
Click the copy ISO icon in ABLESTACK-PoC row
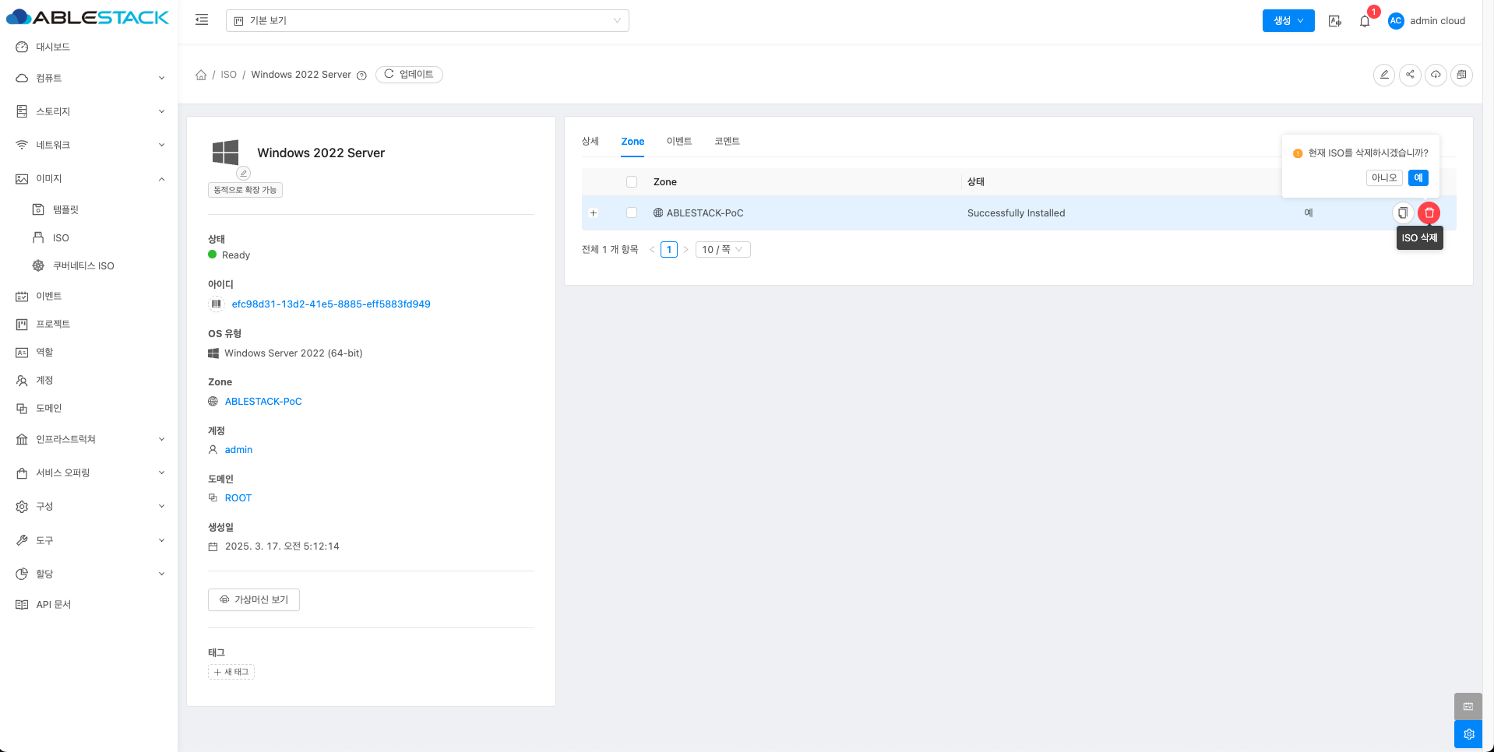[1402, 213]
